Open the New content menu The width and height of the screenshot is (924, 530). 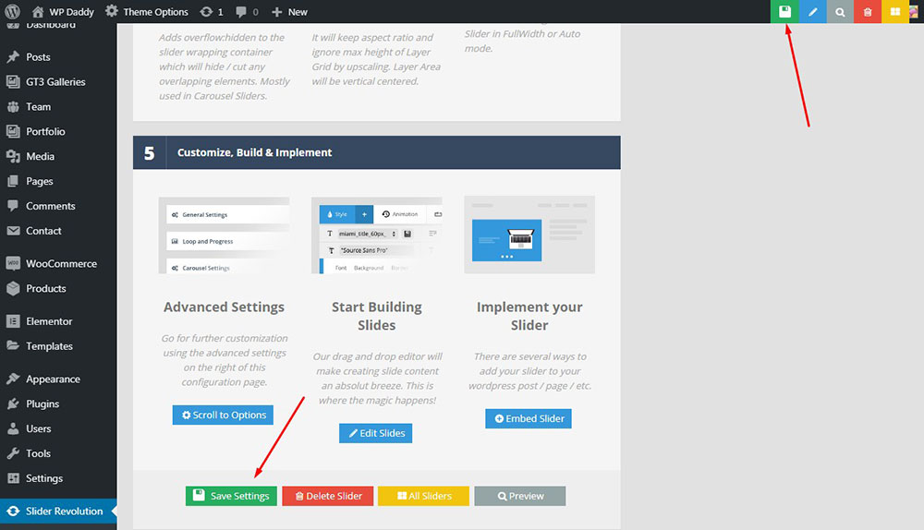[x=289, y=12]
